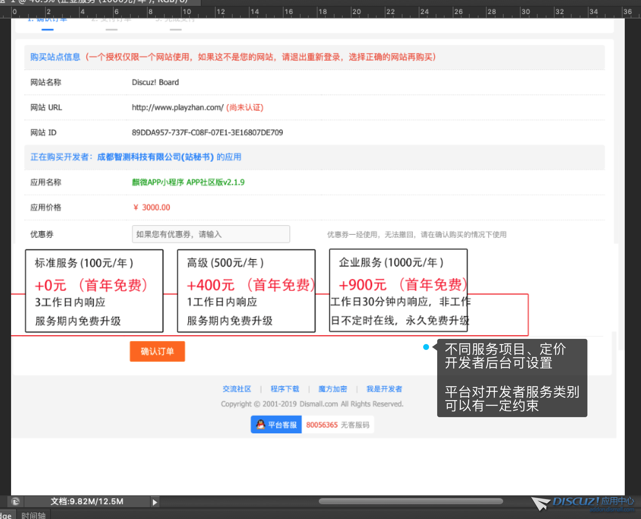Click the horizontal scrollbar thumb

411,501
